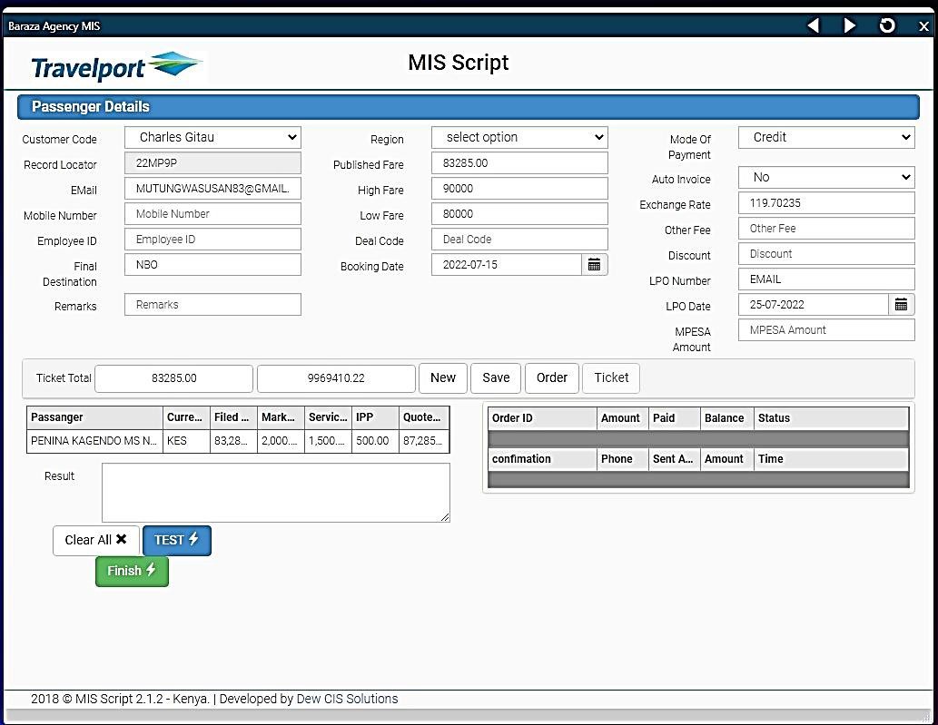Select the Balance column header
Viewport: 938px width, 725px height.
[x=726, y=418]
